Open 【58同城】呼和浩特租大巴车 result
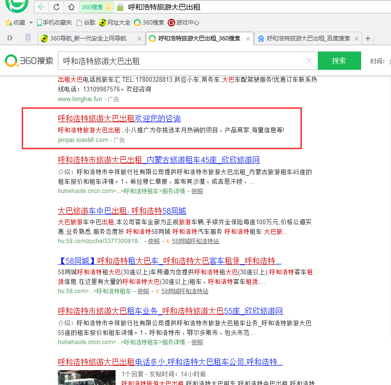391x385 pixels. coord(169,261)
